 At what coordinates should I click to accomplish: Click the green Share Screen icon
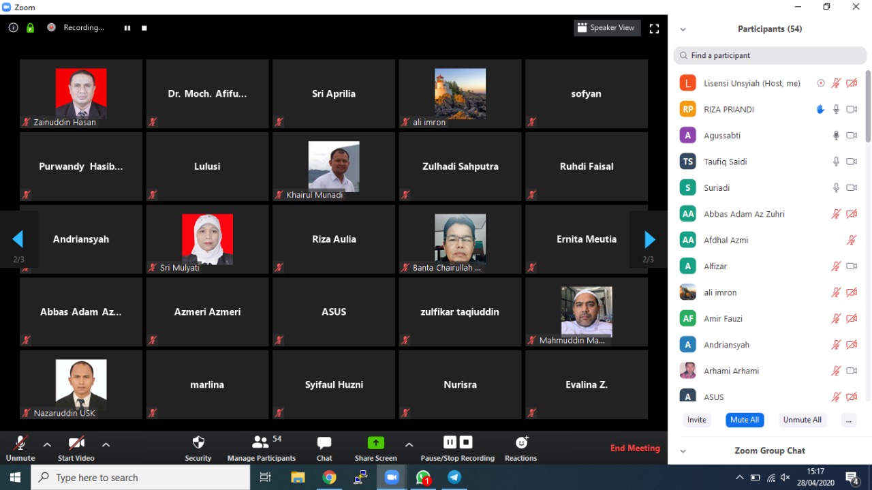[x=376, y=443]
